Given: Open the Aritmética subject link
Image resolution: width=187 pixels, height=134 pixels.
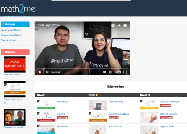Looking at the screenshot, I should point(62,101).
